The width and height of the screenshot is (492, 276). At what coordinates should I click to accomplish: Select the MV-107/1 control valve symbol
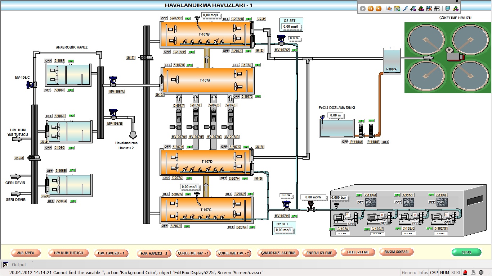point(286,207)
